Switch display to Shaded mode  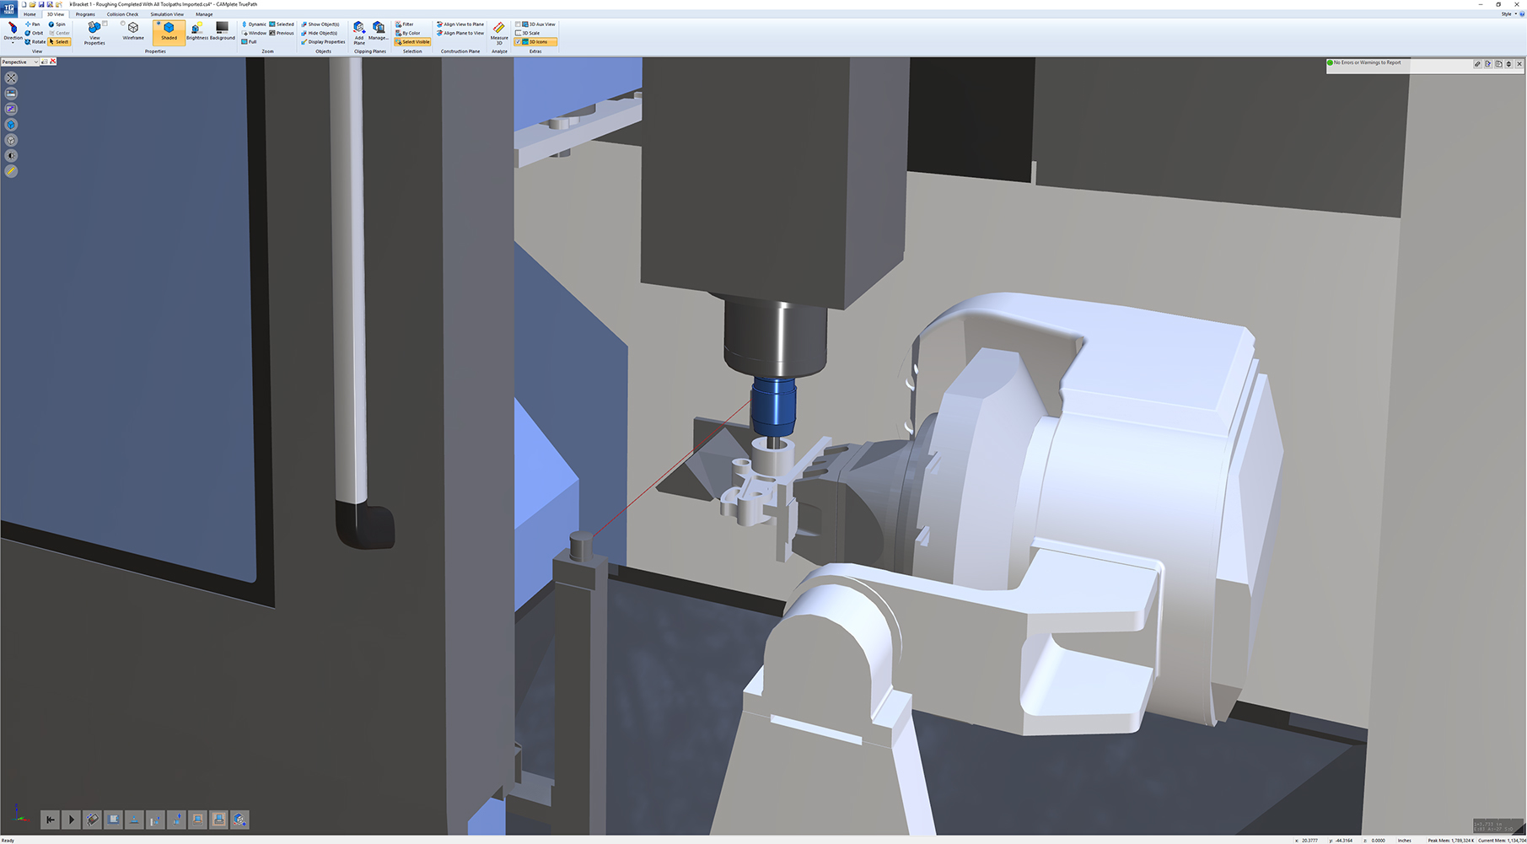tap(169, 32)
